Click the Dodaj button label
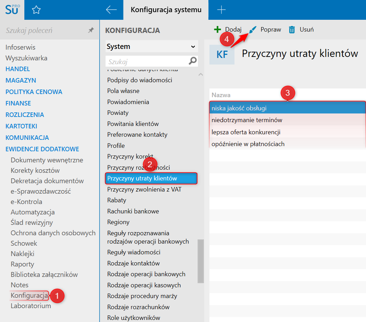This screenshot has width=366, height=322. [x=233, y=29]
